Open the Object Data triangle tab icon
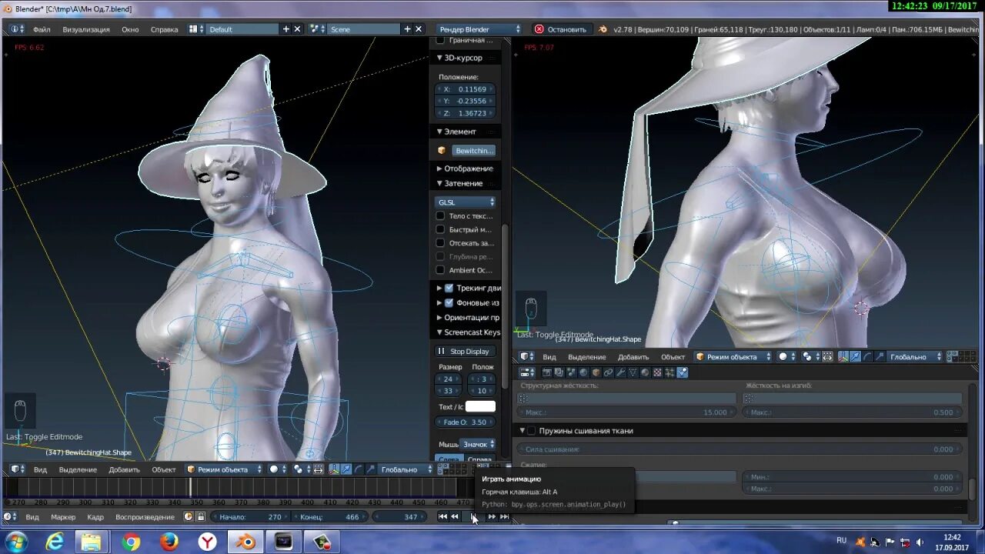985x554 pixels. coord(633,372)
